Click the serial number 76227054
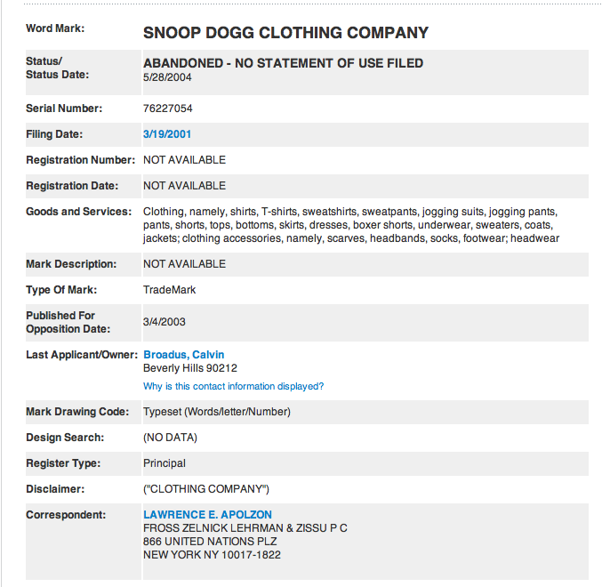Image resolution: width=610 pixels, height=587 pixels. coord(168,109)
